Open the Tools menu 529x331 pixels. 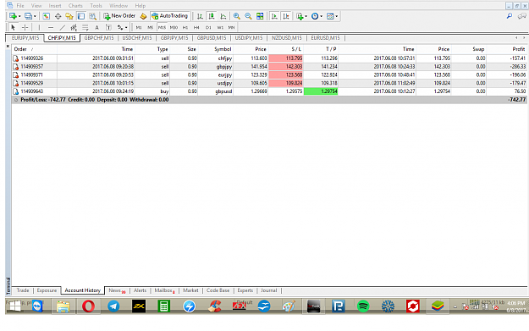pyautogui.click(x=96, y=6)
